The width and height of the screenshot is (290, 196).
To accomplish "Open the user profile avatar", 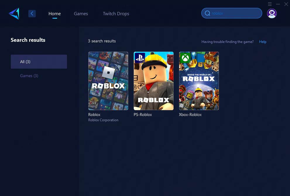I will coord(272,13).
